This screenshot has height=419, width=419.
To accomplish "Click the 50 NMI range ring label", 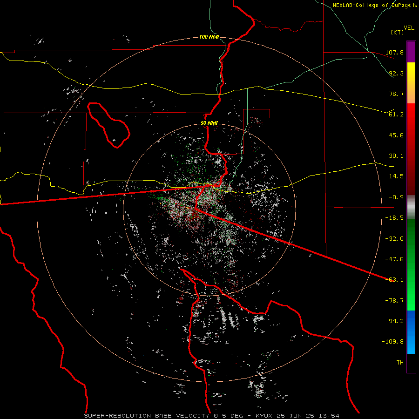I will point(209,123).
